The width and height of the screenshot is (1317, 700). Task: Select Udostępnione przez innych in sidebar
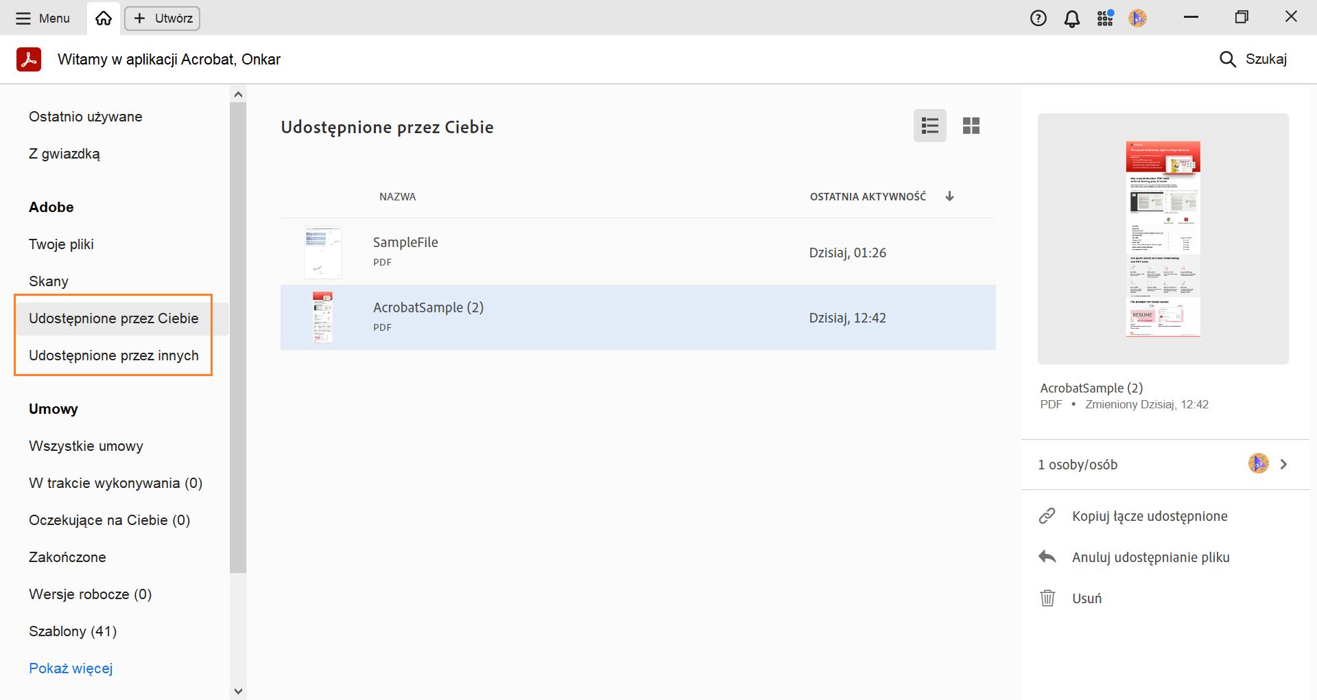coord(114,355)
